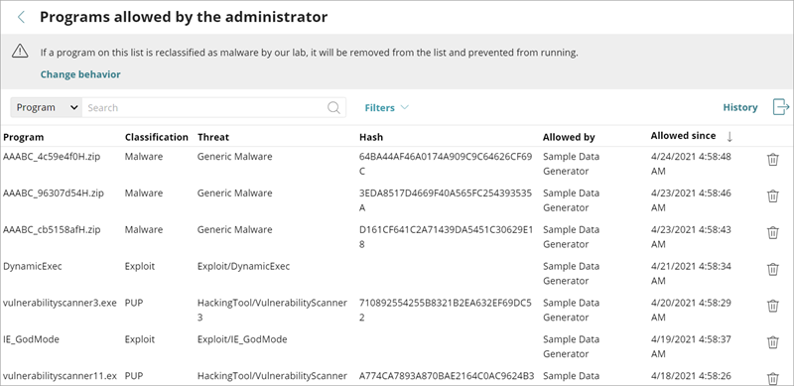This screenshot has height=386, width=794.
Task: Click the Exploit/IE_GodMode threat cell
Action: click(242, 339)
